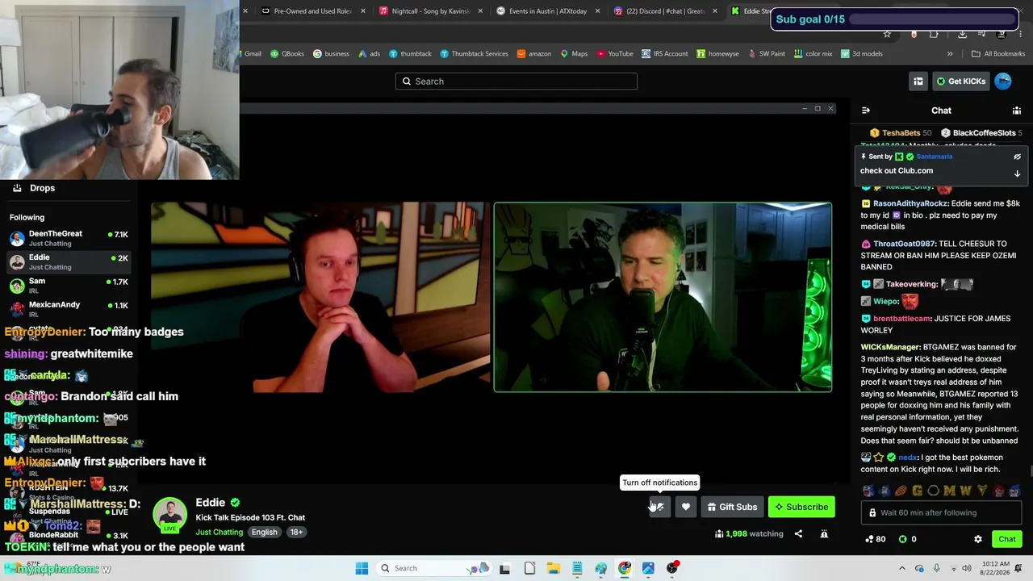Image resolution: width=1033 pixels, height=581 pixels.
Task: Click the KICKs balance icon showing 0
Action: (908, 539)
